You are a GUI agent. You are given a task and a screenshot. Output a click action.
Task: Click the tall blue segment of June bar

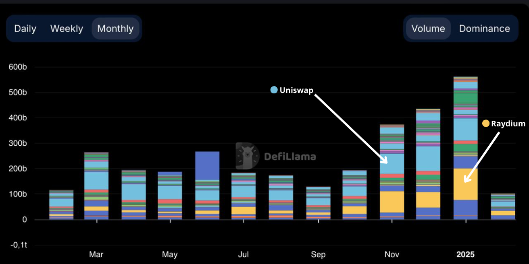pos(207,165)
